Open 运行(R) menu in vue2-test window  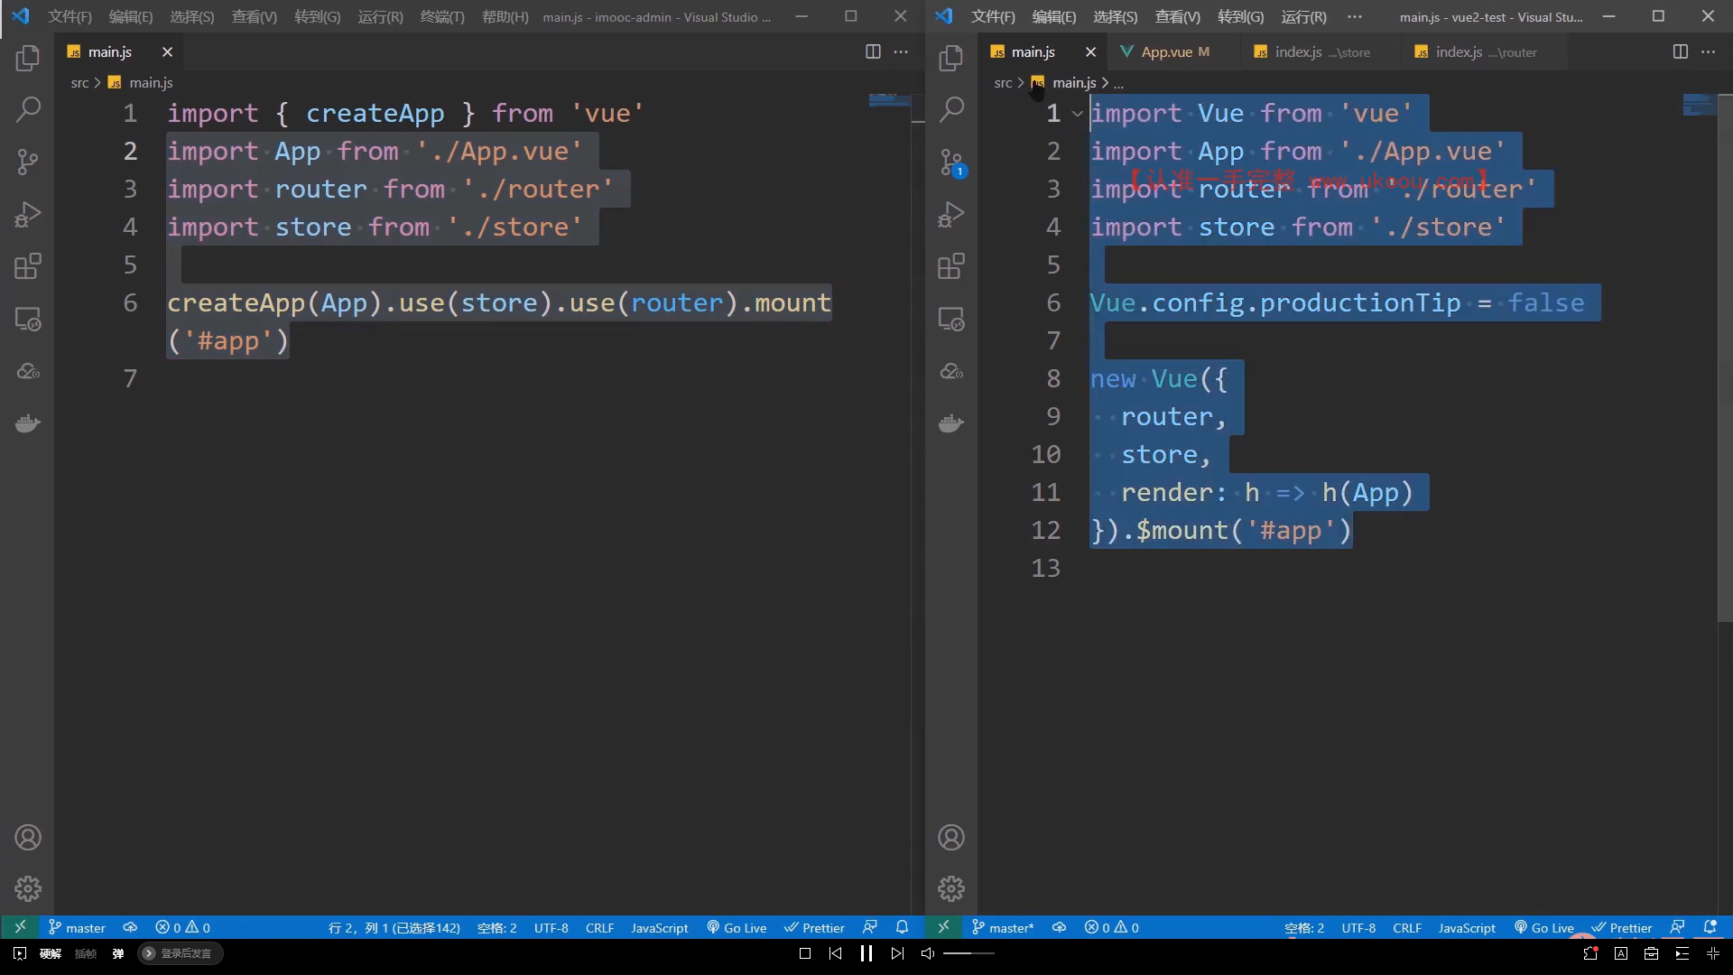[x=1303, y=16]
